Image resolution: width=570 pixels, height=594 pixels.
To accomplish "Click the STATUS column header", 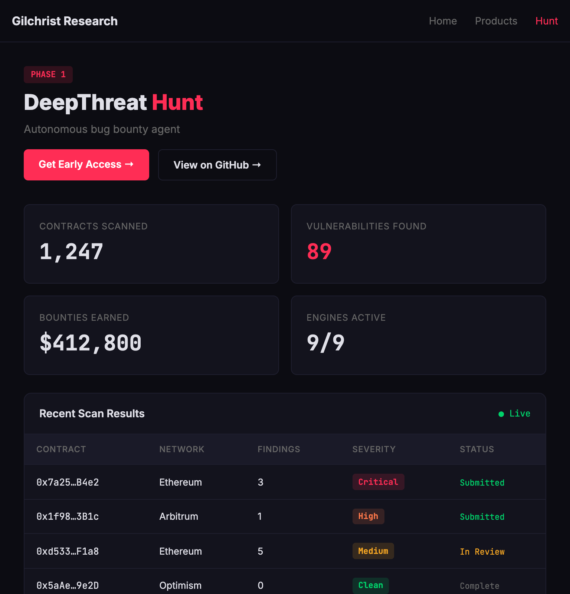I will click(477, 449).
